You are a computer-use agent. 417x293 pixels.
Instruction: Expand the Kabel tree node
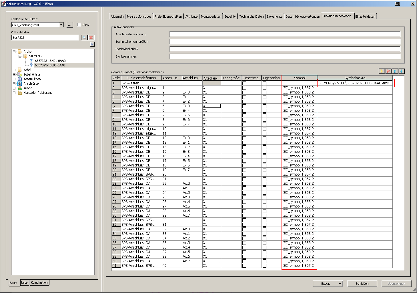pyautogui.click(x=14, y=70)
